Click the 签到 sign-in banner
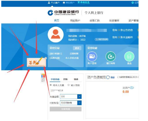 [x=36, y=62]
